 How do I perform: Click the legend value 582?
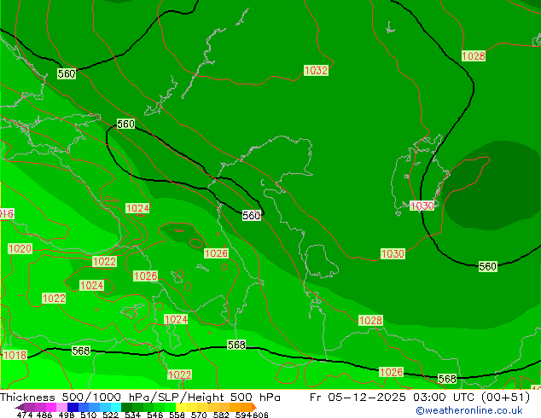click(x=221, y=415)
